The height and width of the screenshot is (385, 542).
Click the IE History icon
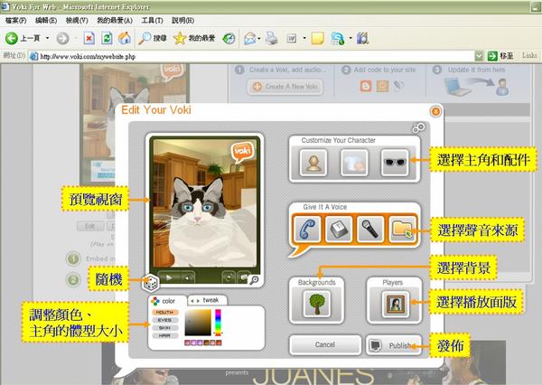[x=229, y=38]
